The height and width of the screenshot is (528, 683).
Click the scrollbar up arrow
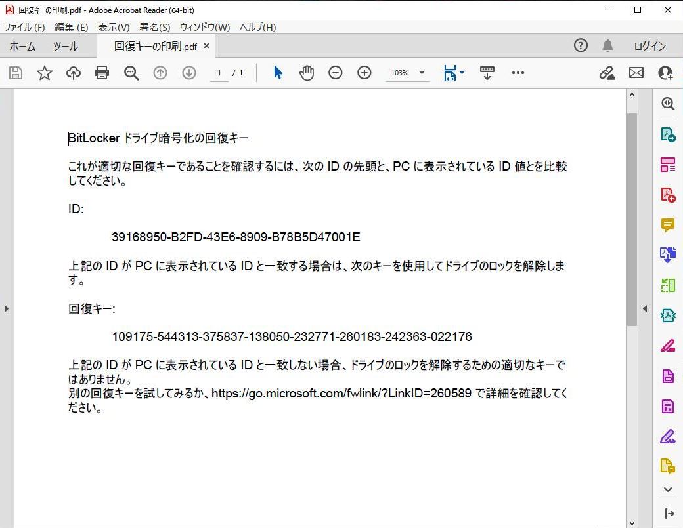pyautogui.click(x=632, y=95)
